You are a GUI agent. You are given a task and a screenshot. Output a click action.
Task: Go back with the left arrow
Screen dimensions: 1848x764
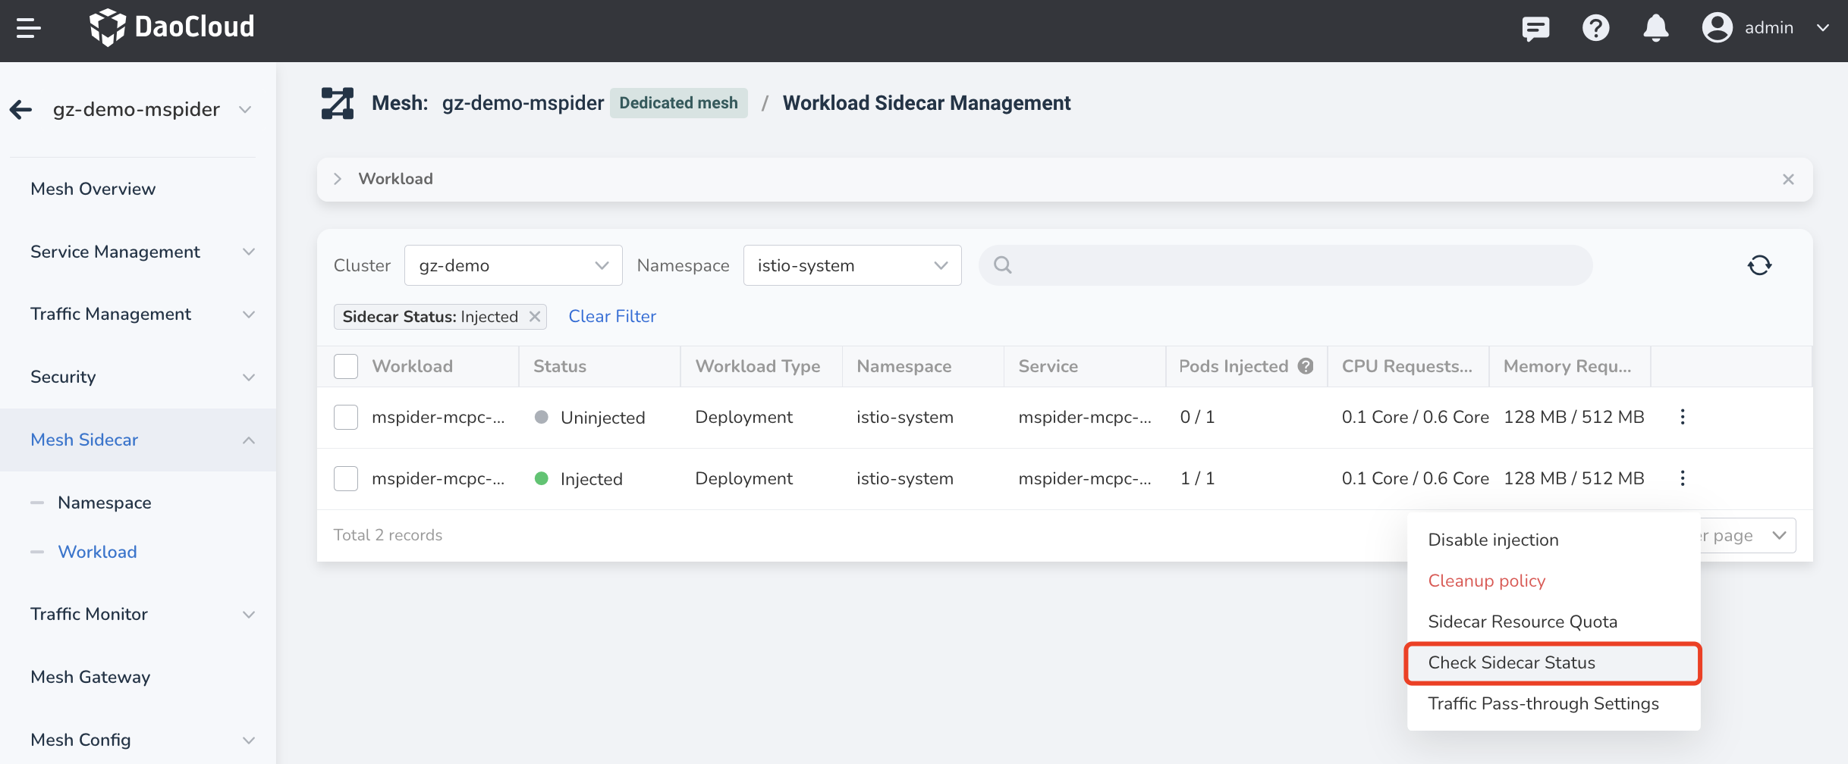21,110
